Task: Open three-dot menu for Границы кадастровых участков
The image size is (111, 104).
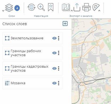Action: (59, 68)
